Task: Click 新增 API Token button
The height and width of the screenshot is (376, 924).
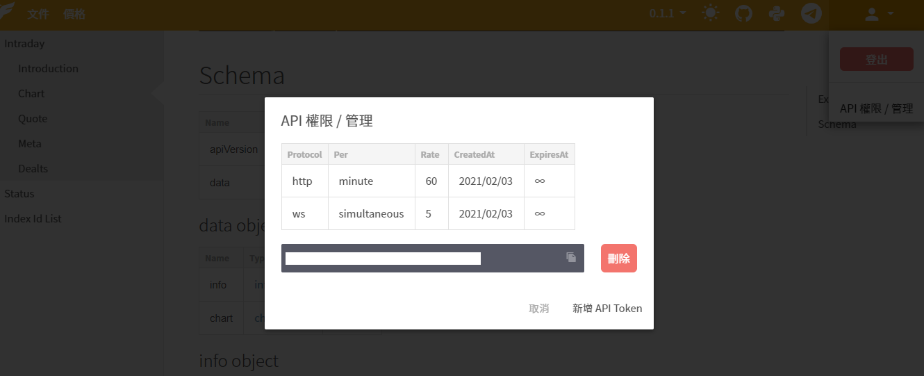Action: pyautogui.click(x=607, y=308)
